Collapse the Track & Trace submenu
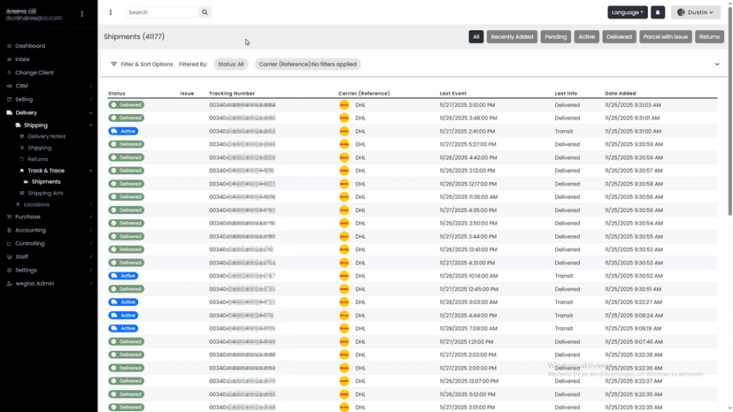The width and height of the screenshot is (733, 412). [90, 171]
